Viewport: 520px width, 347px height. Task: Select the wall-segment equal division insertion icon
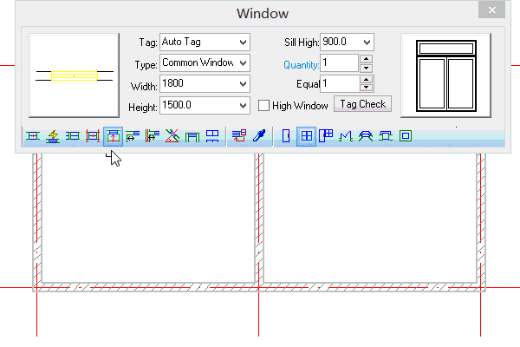click(93, 136)
